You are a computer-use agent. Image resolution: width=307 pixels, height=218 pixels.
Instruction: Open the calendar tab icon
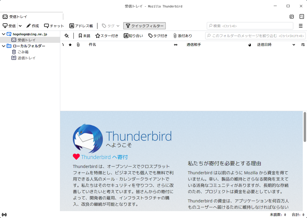(x=292, y=16)
